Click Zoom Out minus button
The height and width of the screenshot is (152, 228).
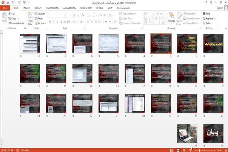click(x=195, y=150)
